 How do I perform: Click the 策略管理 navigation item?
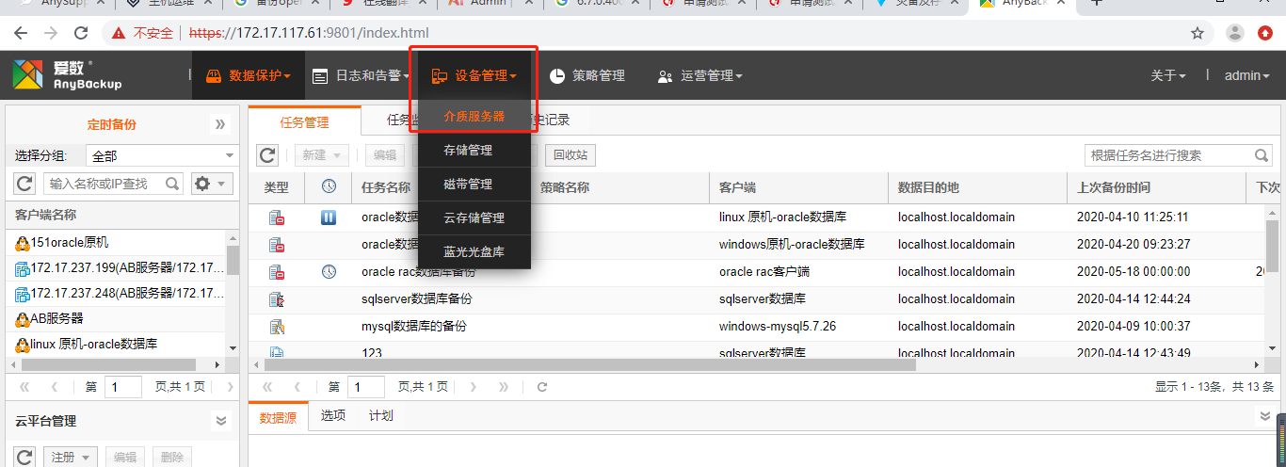tap(587, 75)
